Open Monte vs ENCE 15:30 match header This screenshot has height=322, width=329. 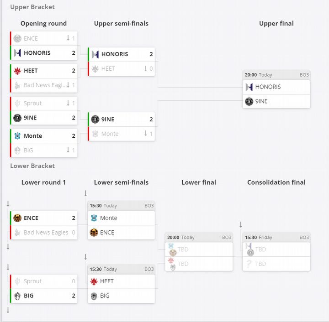click(121, 206)
